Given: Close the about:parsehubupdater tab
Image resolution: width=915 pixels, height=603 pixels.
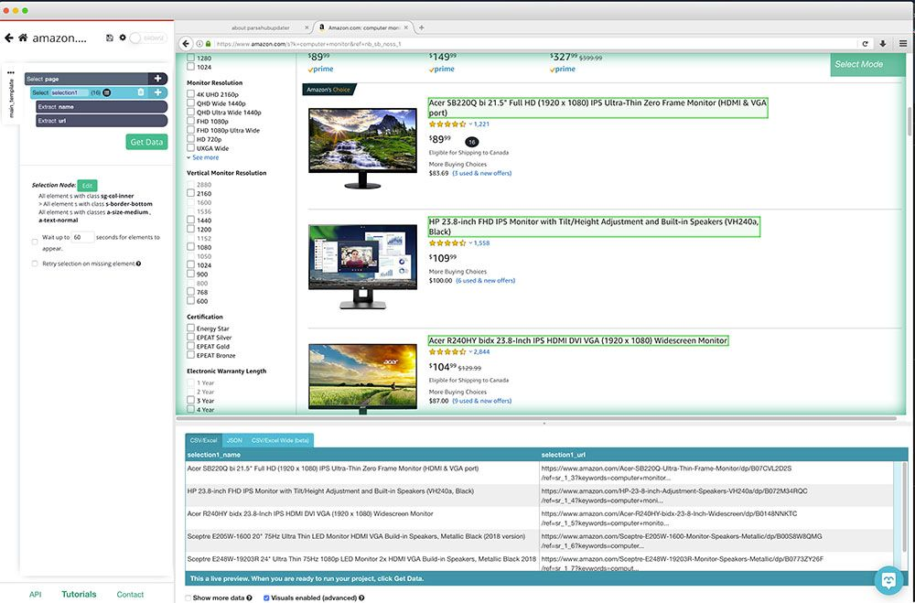Looking at the screenshot, I should coord(307,27).
